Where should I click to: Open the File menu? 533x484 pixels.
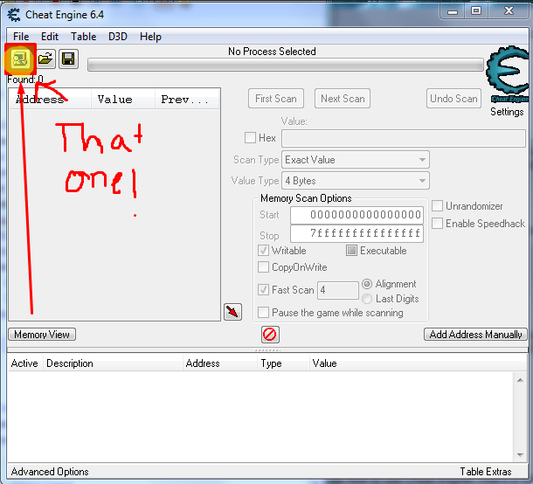[21, 37]
